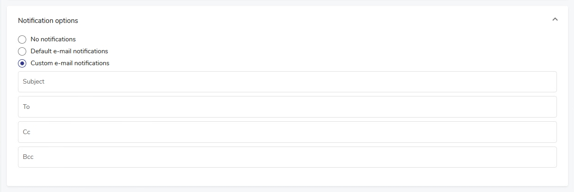The height and width of the screenshot is (192, 574).
Task: Focus the To recipients field
Action: (287, 107)
